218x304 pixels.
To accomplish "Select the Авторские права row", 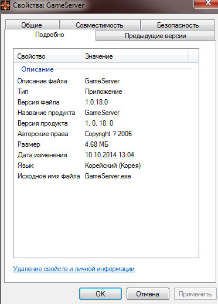I will (106, 134).
